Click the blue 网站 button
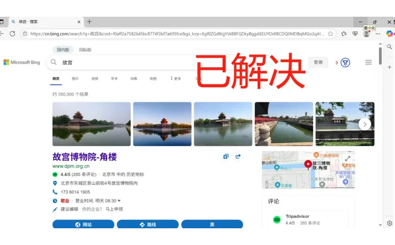Screen dimensions: 395x245 coord(83,224)
